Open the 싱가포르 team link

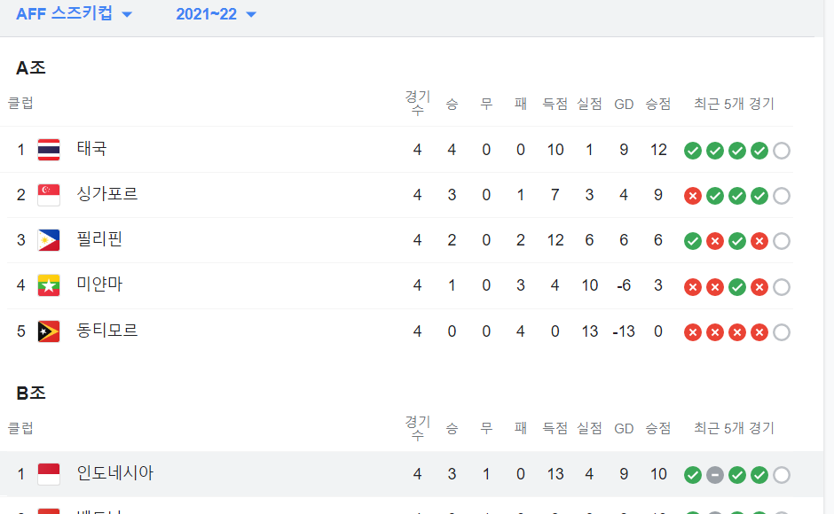107,194
